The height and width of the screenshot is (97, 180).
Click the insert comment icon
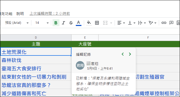tap(171, 23)
